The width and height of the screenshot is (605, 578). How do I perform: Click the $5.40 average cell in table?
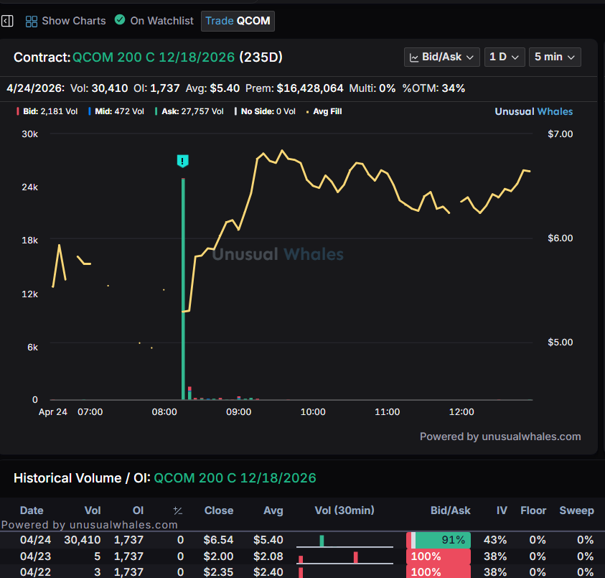click(268, 540)
